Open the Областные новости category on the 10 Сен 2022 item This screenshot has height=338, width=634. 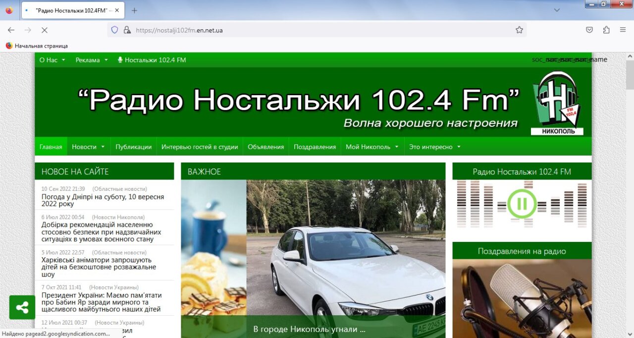tap(120, 189)
